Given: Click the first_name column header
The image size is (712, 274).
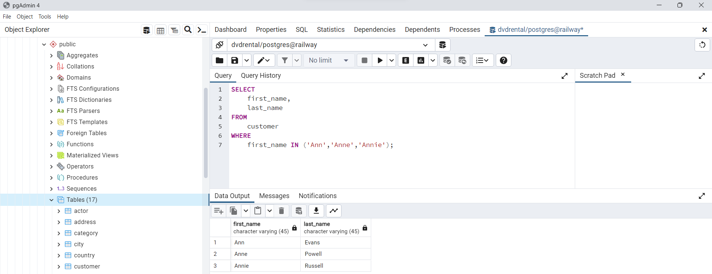Looking at the screenshot, I should coord(265,227).
